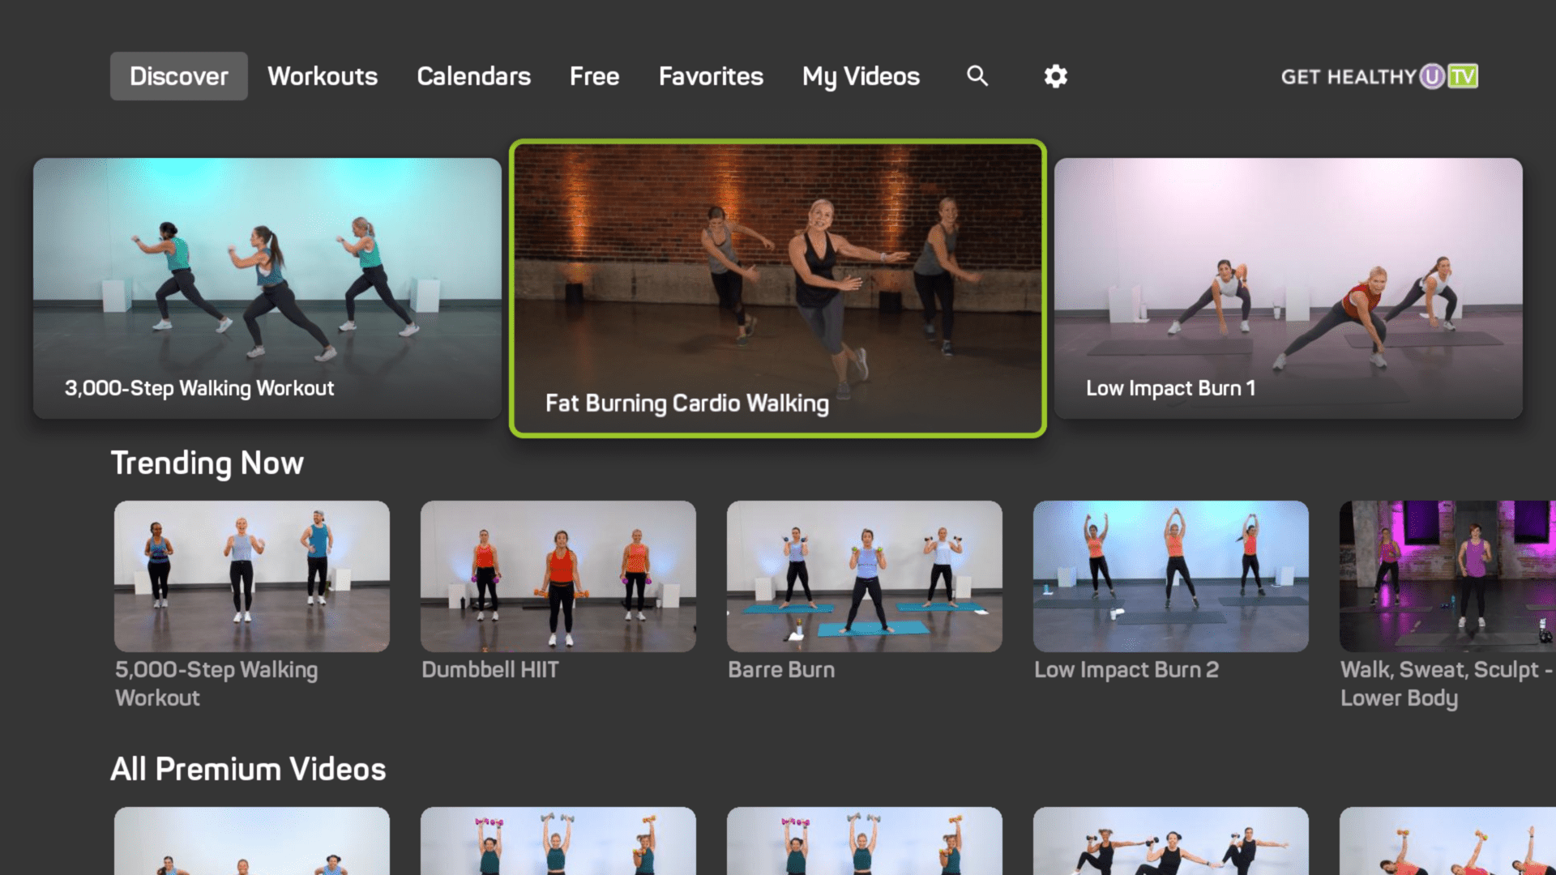Open the Calendars section
This screenshot has height=875, width=1556.
coord(473,76)
